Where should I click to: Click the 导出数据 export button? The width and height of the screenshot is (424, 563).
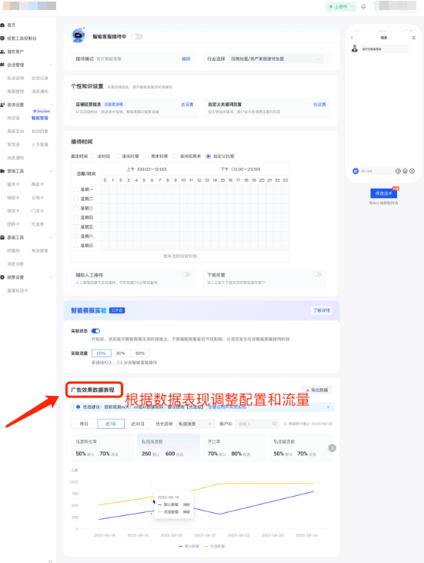317,390
